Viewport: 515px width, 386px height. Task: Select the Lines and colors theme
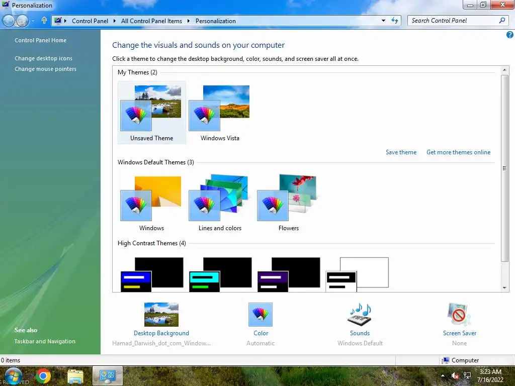point(220,203)
